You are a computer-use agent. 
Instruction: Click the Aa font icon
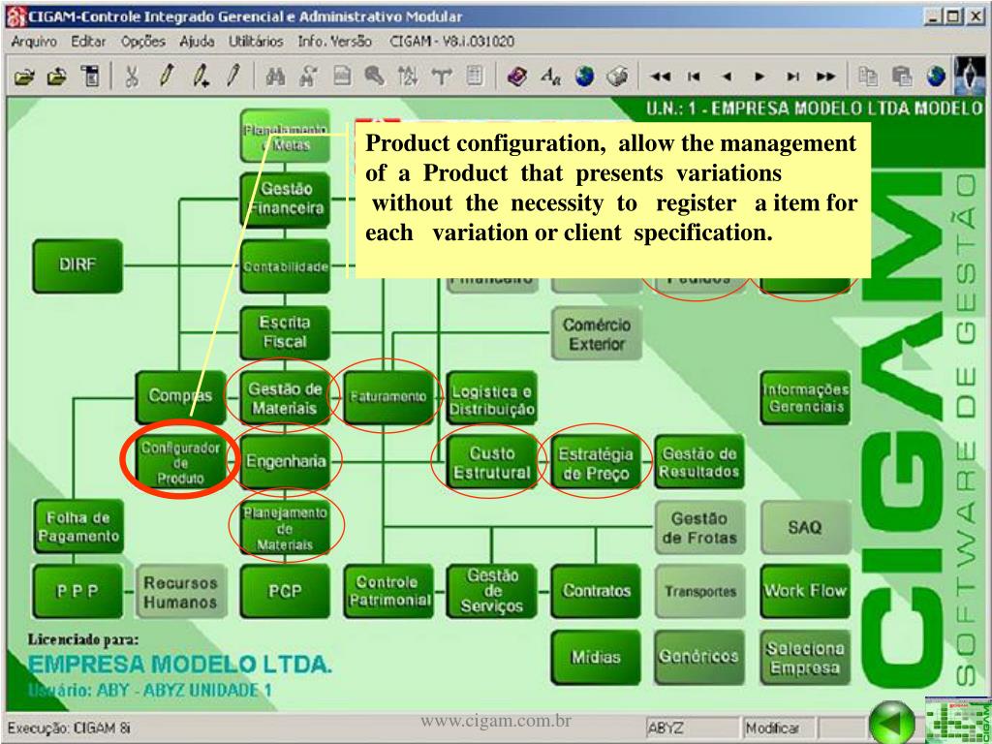pos(550,77)
